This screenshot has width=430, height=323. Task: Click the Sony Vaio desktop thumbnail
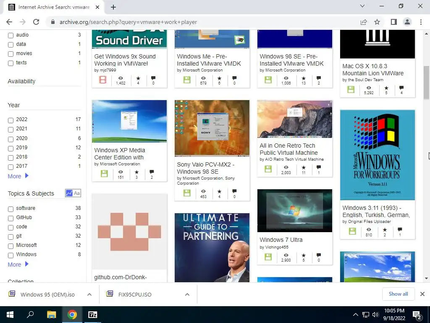[212, 128]
